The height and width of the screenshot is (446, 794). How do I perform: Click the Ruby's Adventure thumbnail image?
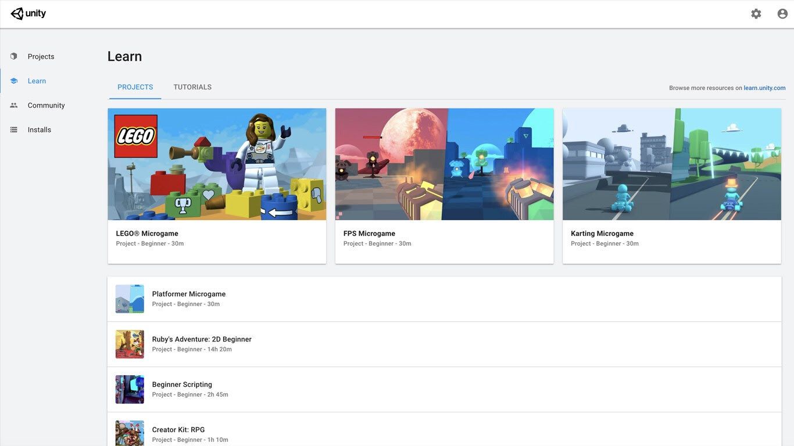pos(130,344)
